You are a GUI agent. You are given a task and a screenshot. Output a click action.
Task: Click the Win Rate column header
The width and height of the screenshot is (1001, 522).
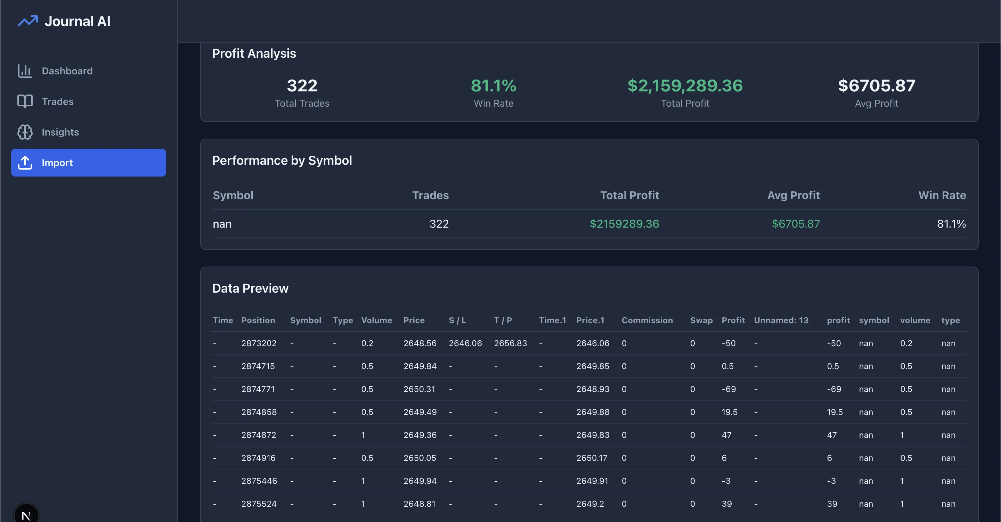[x=942, y=195]
